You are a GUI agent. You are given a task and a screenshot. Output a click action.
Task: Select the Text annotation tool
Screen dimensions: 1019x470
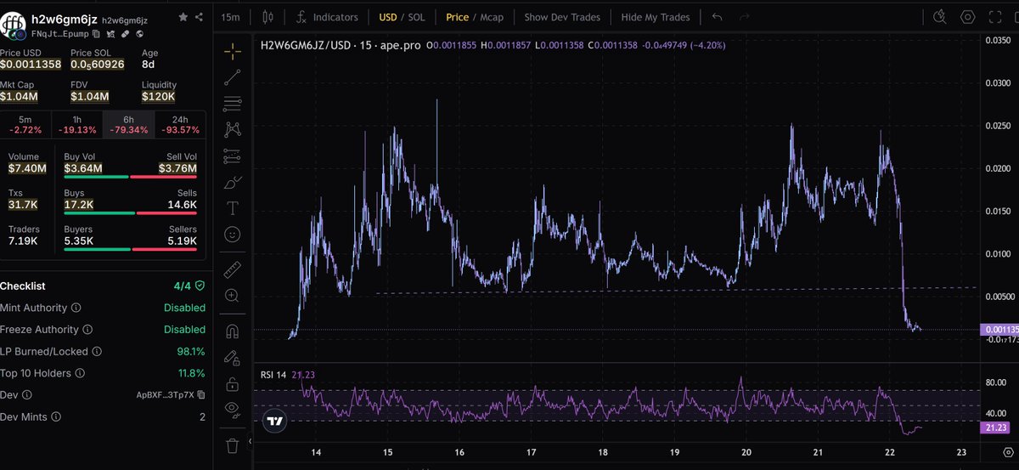point(232,208)
